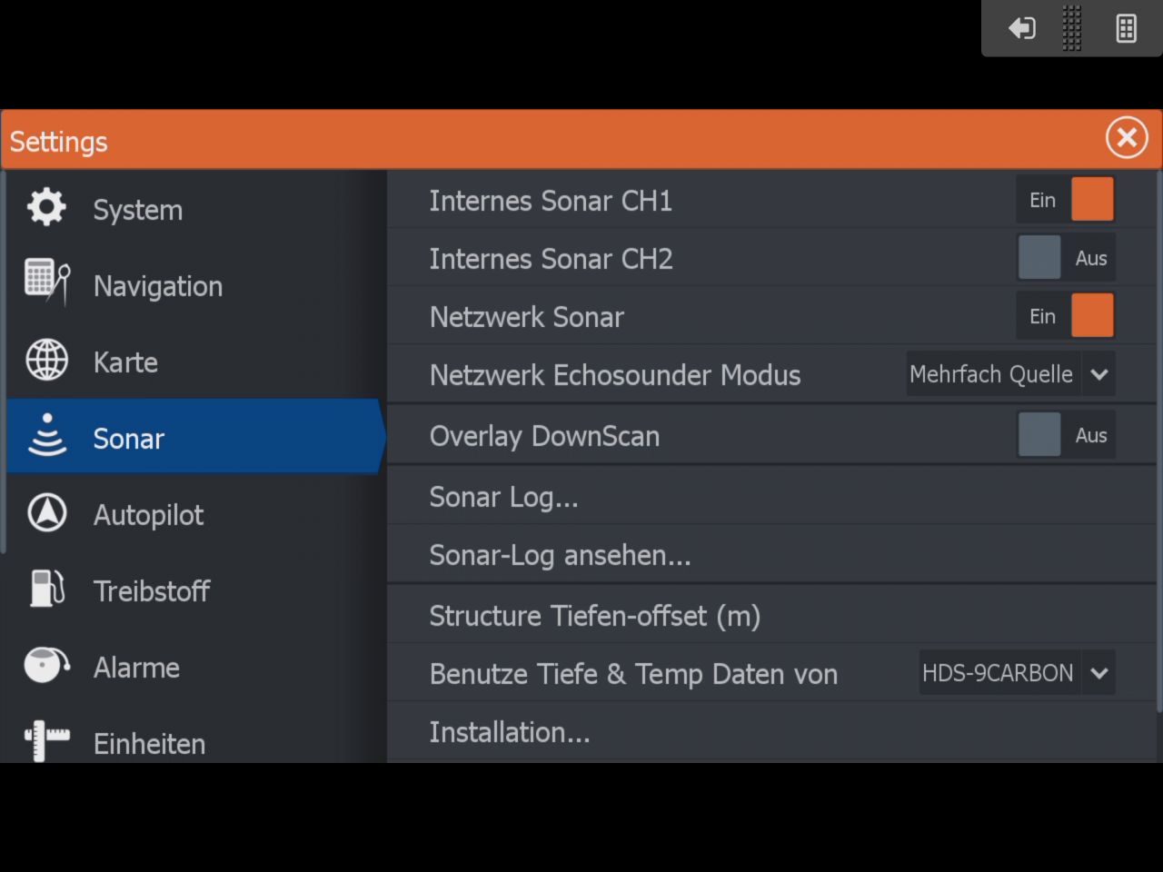Open Sonar Log... option
The height and width of the screenshot is (872, 1163).
[503, 497]
